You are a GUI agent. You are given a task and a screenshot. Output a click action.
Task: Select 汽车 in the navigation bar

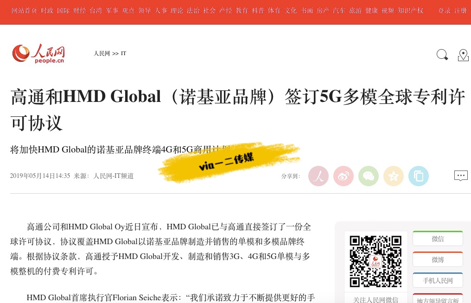pyautogui.click(x=339, y=11)
